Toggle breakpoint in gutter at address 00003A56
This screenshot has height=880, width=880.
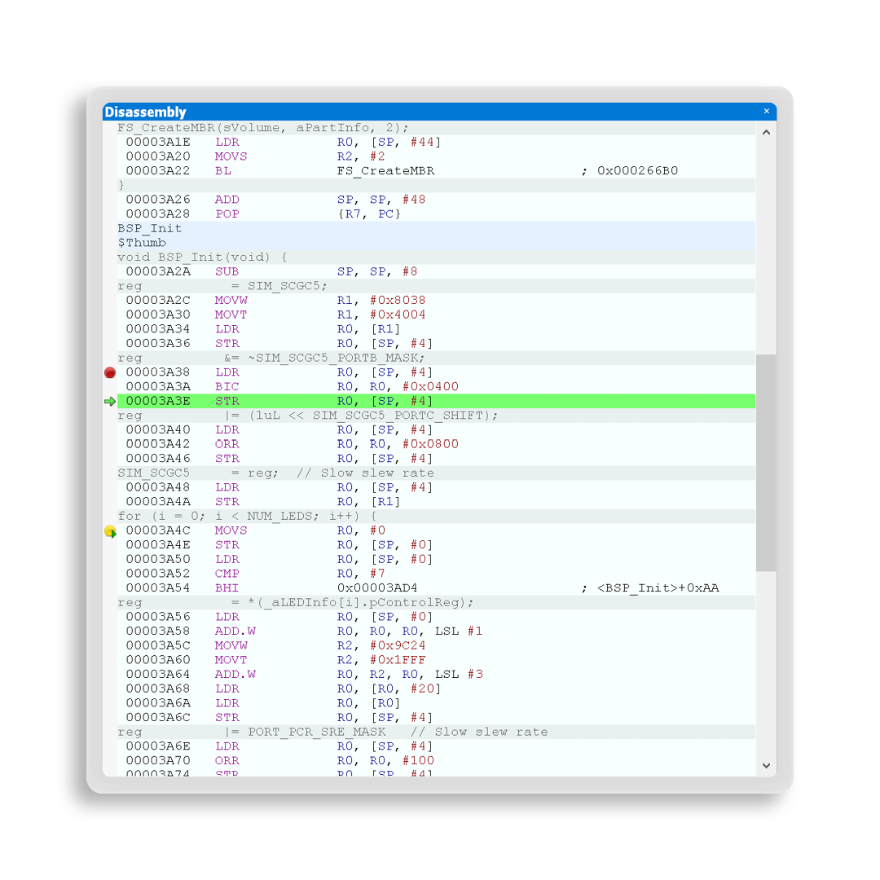[x=110, y=617]
